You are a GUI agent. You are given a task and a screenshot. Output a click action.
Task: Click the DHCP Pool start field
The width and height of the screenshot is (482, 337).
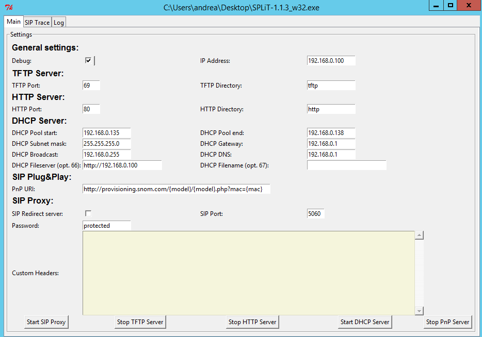[x=107, y=132]
